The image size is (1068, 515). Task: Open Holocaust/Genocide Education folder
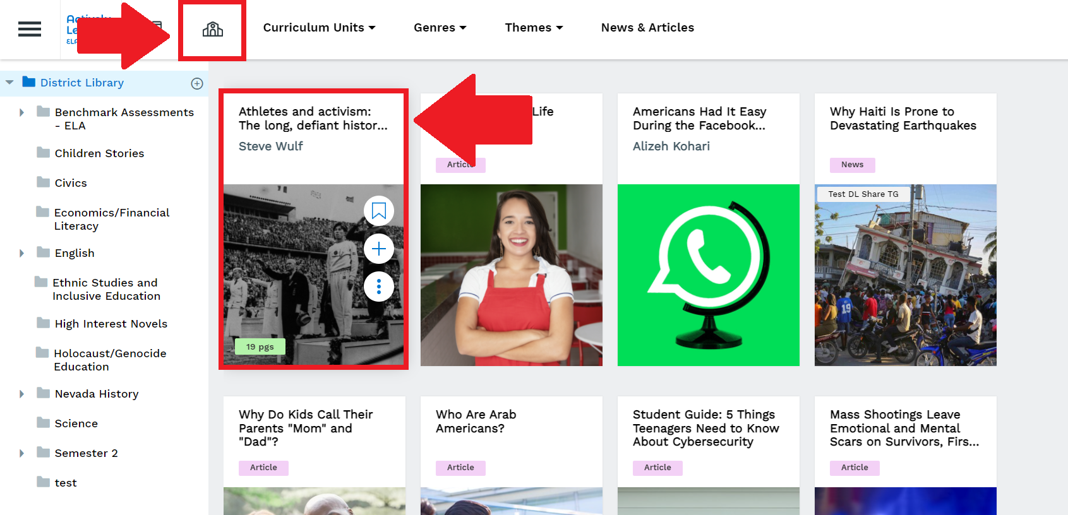110,360
